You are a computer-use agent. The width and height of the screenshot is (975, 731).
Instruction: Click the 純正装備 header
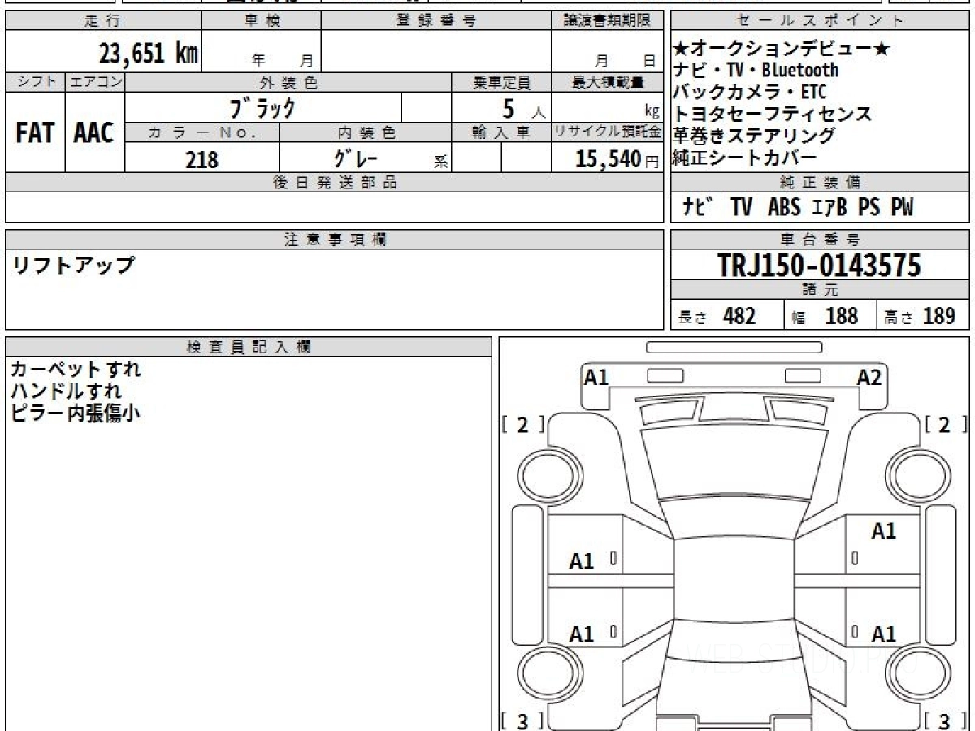[x=821, y=183]
